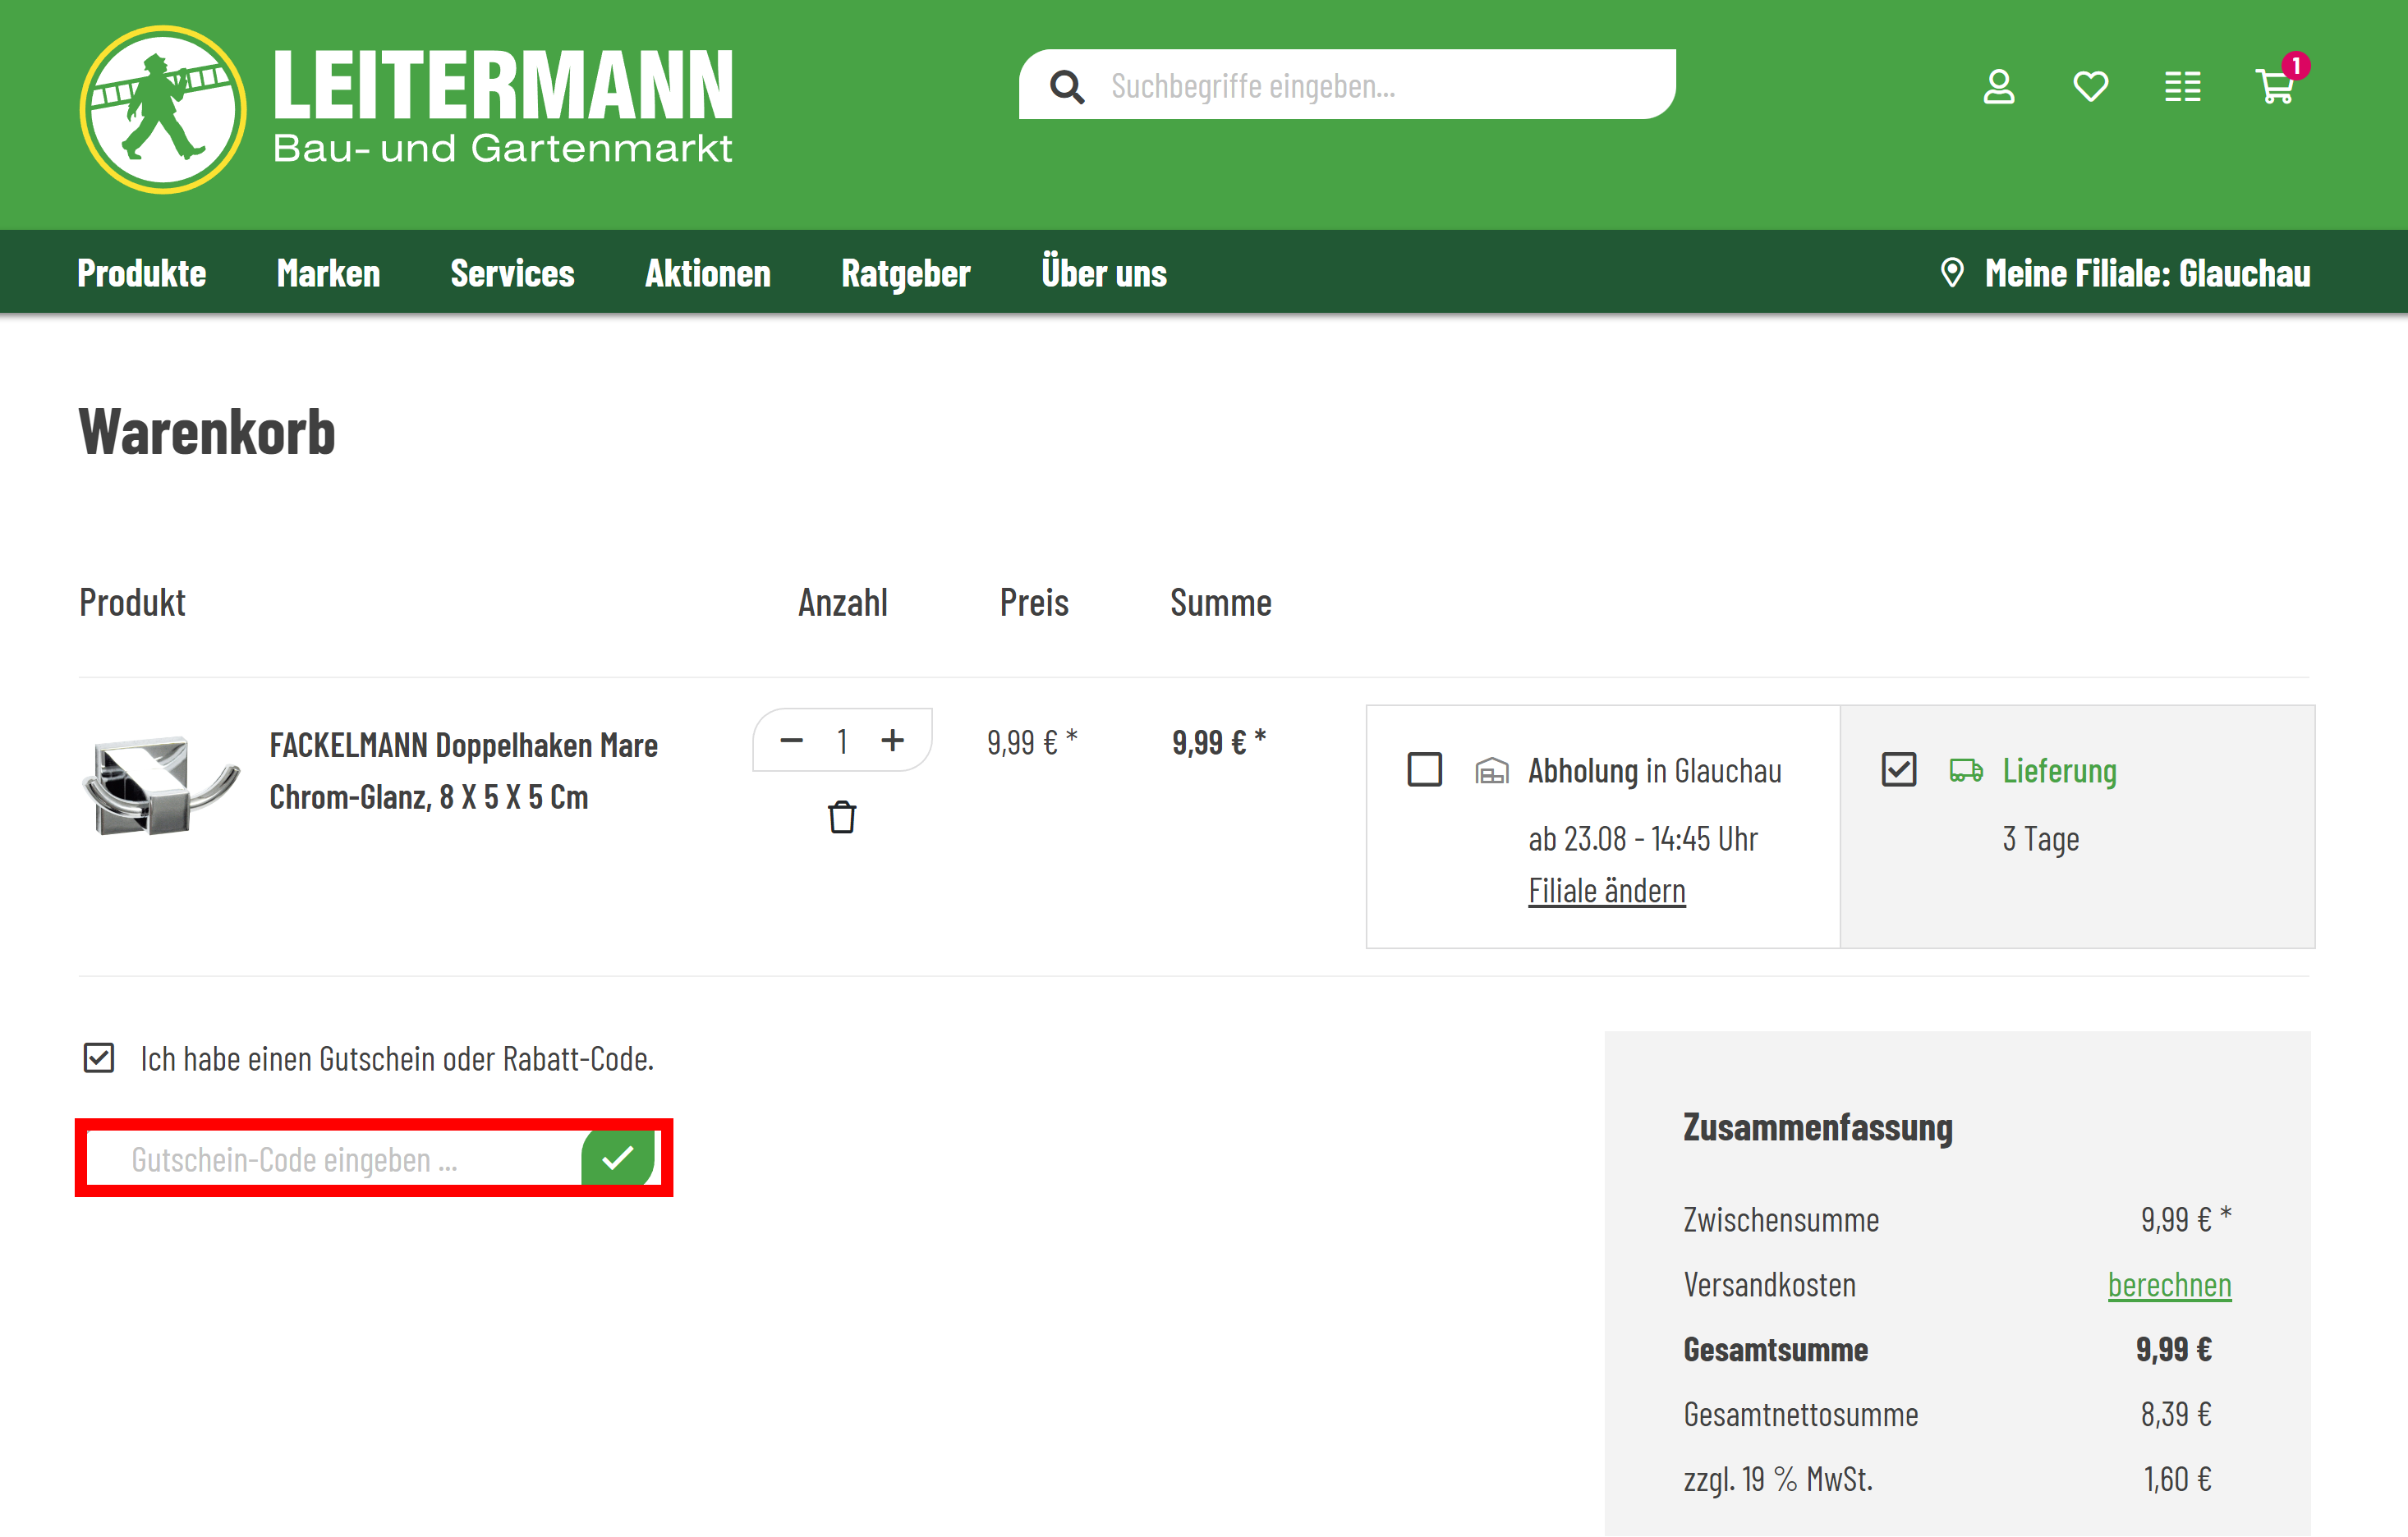The width and height of the screenshot is (2408, 1537).
Task: Open the Services menu
Action: click(512, 273)
